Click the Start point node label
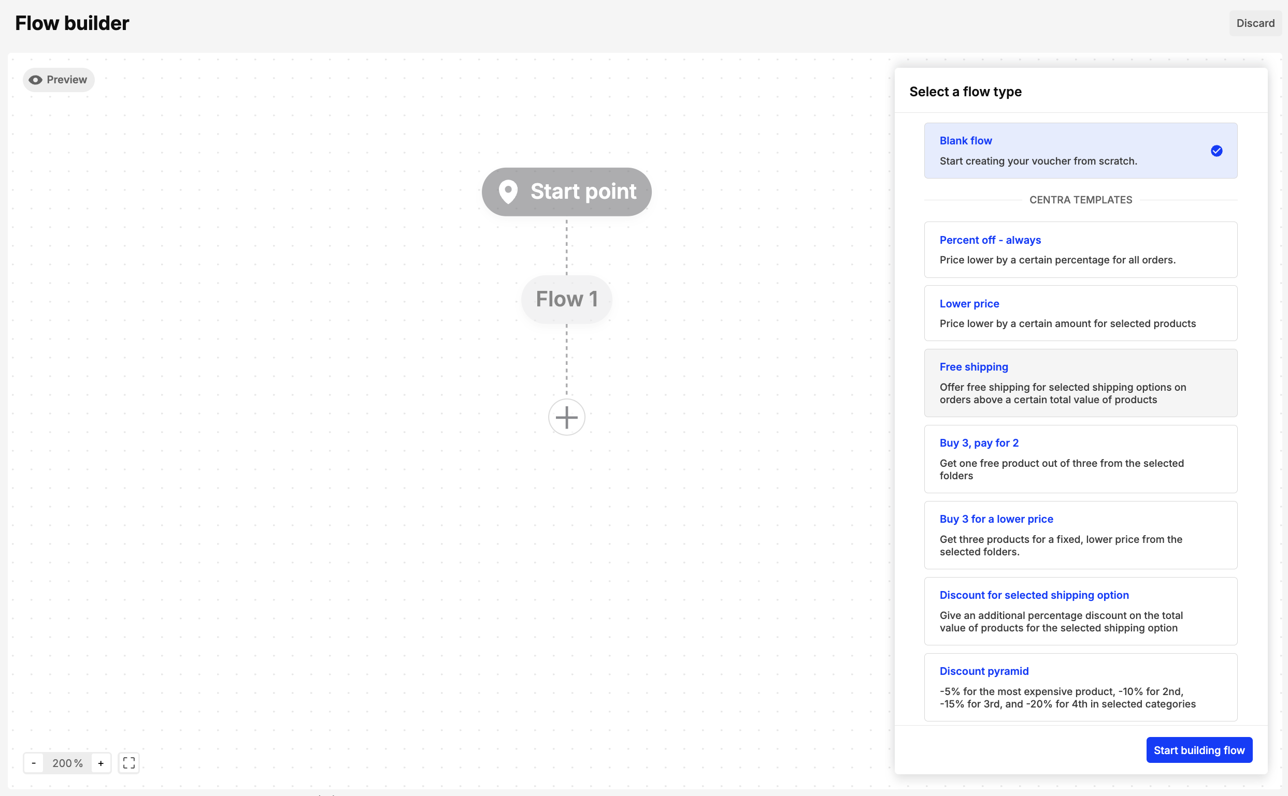 point(583,191)
